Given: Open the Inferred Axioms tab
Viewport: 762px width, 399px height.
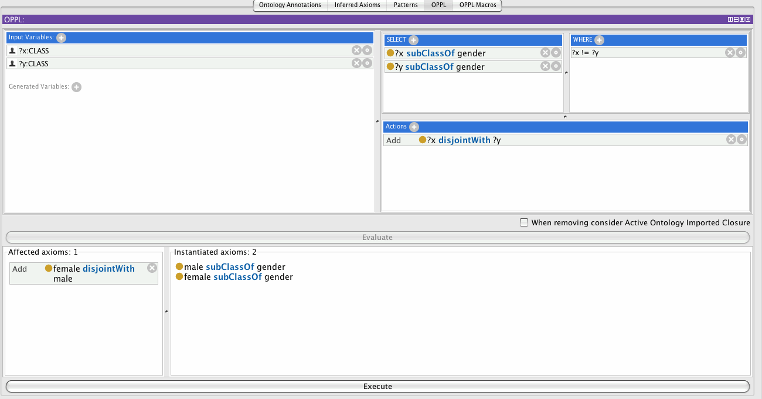Looking at the screenshot, I should [357, 5].
